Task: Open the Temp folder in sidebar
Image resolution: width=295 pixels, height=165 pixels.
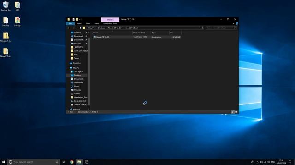Action: click(77, 58)
